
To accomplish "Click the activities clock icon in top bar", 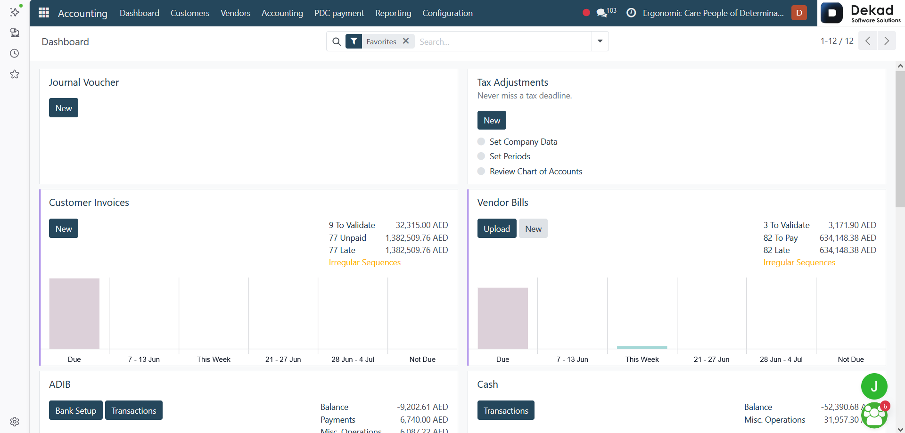I will 631,13.
